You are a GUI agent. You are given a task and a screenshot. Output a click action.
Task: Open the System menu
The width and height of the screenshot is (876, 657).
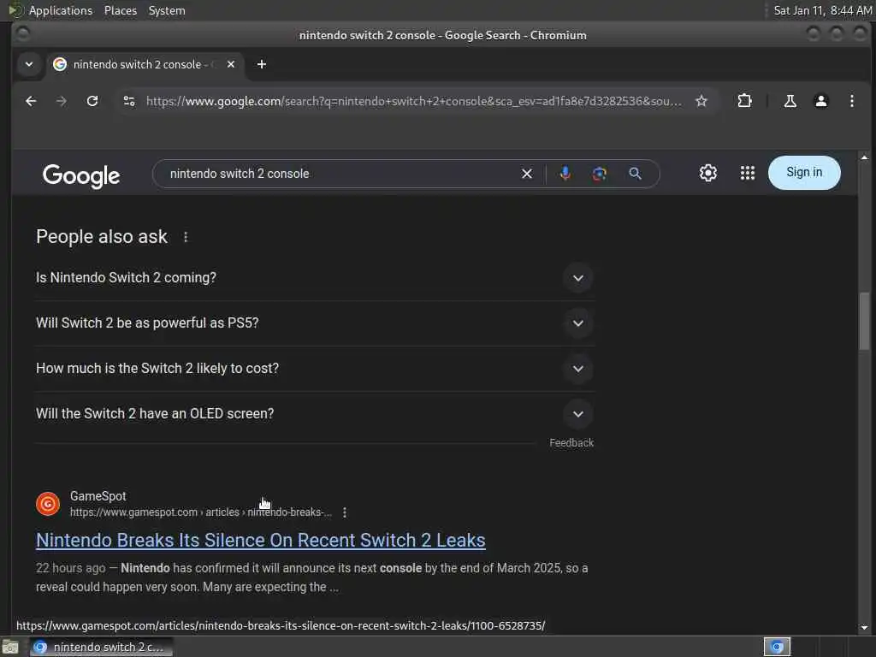(167, 10)
